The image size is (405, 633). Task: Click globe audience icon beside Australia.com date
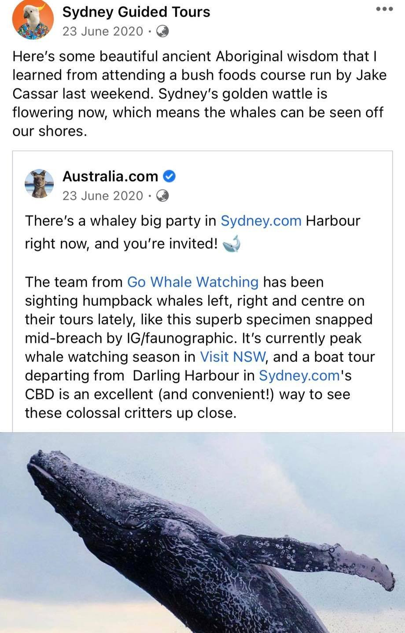[162, 196]
